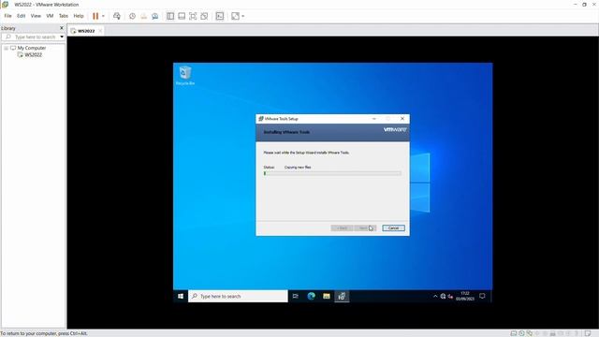The height and width of the screenshot is (337, 599).
Task: Click the muted speaker icon in guest tray
Action: coord(450,296)
